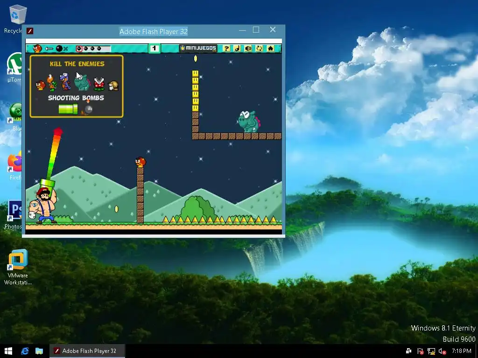Click the black bomb icon in top bar
The width and height of the screenshot is (478, 358).
pos(59,48)
